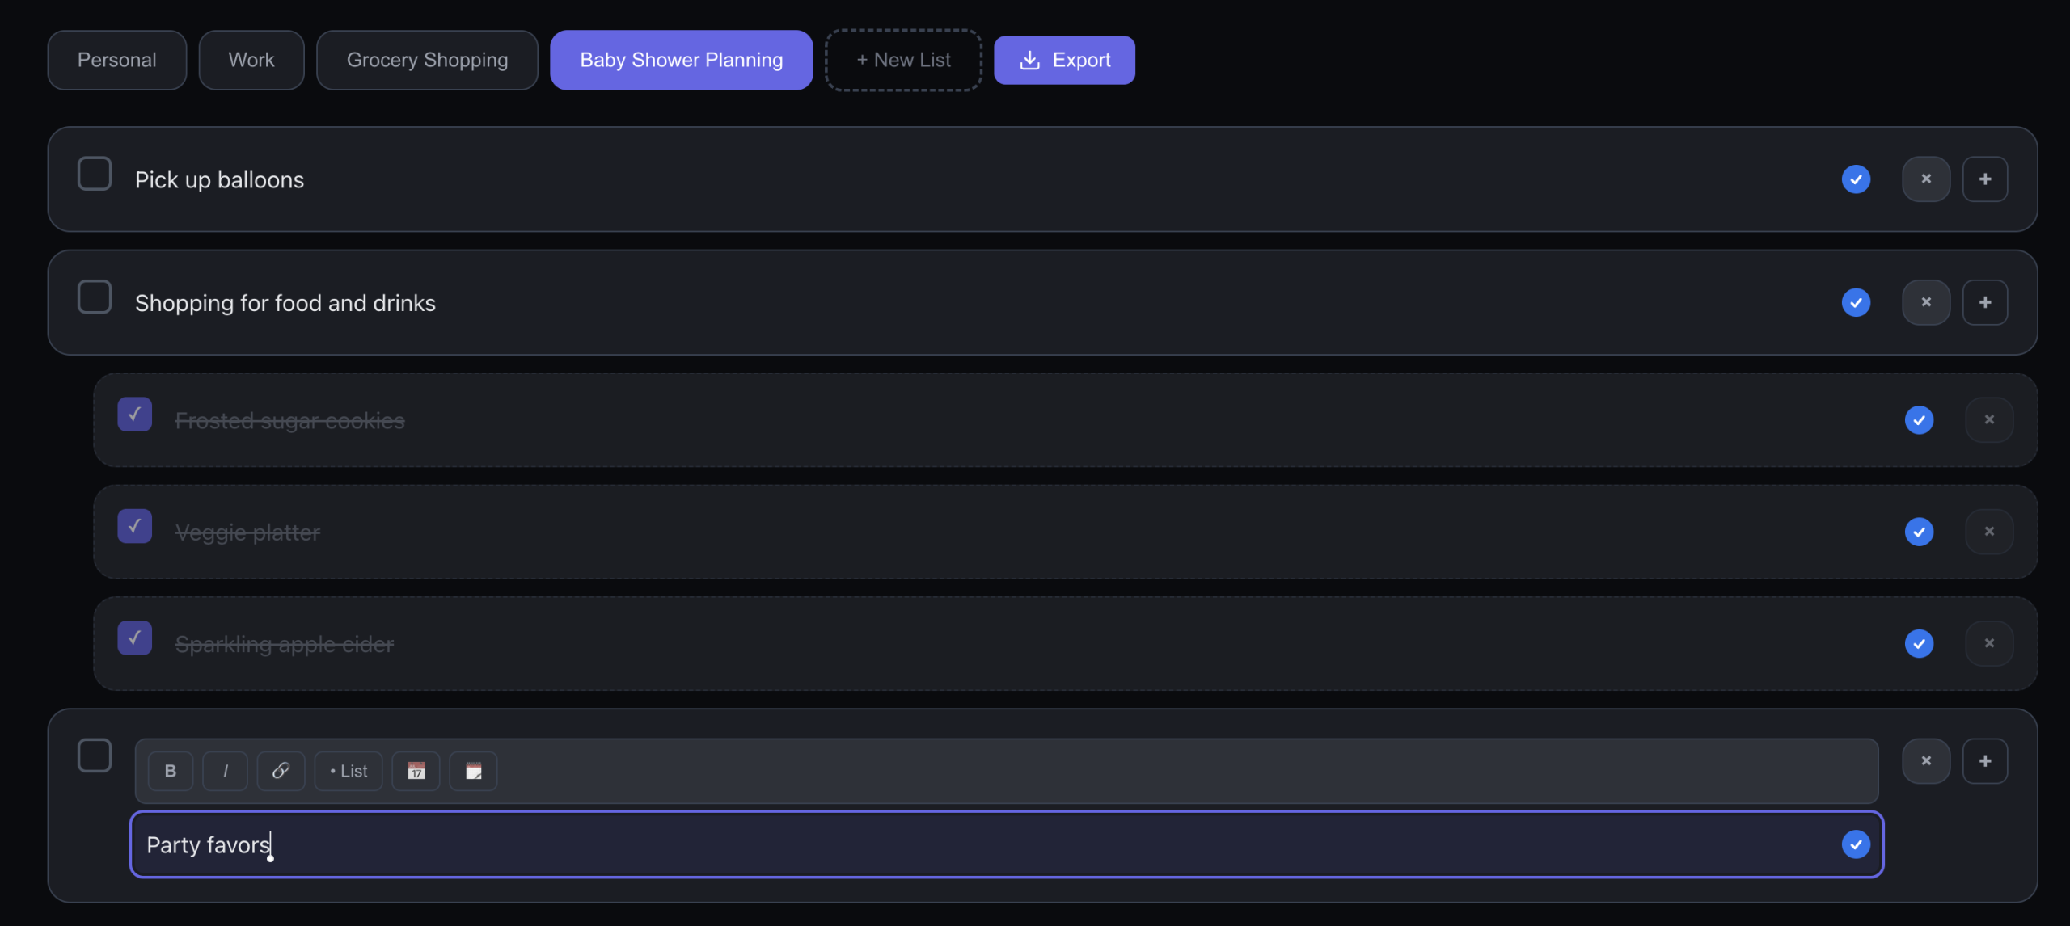Select the Work list tab
The height and width of the screenshot is (926, 2070).
(x=251, y=59)
